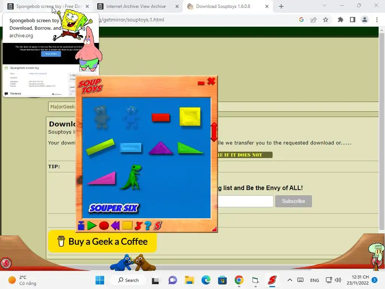Click the red S icon in Souptoys toolbar
This screenshot has height=289, width=385.
(158, 226)
